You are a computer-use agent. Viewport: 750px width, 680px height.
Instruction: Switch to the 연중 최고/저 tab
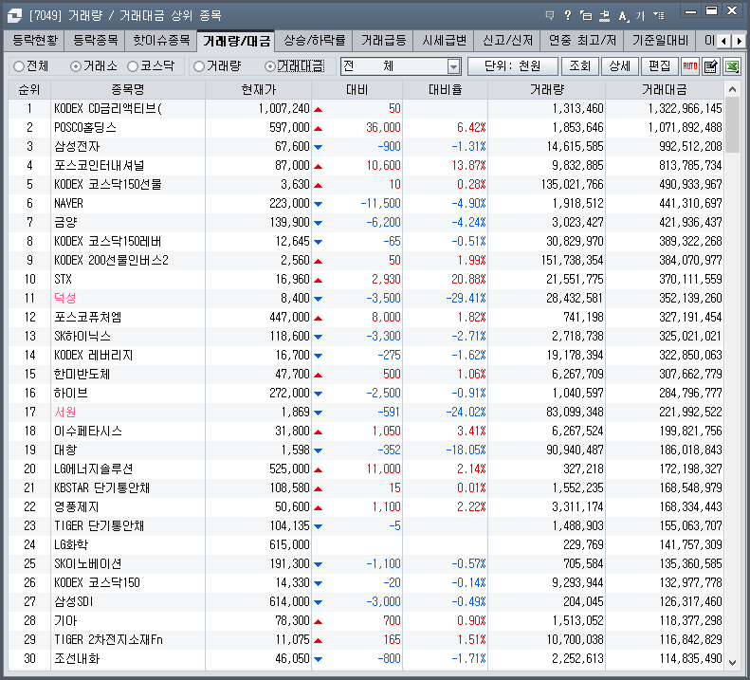582,40
